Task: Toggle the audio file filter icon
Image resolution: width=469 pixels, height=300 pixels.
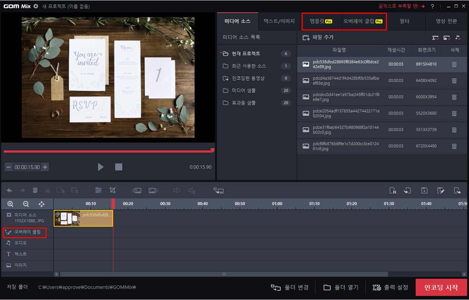Action: [x=458, y=38]
